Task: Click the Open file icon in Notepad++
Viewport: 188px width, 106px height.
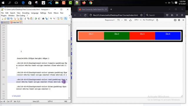Action: tap(5, 19)
